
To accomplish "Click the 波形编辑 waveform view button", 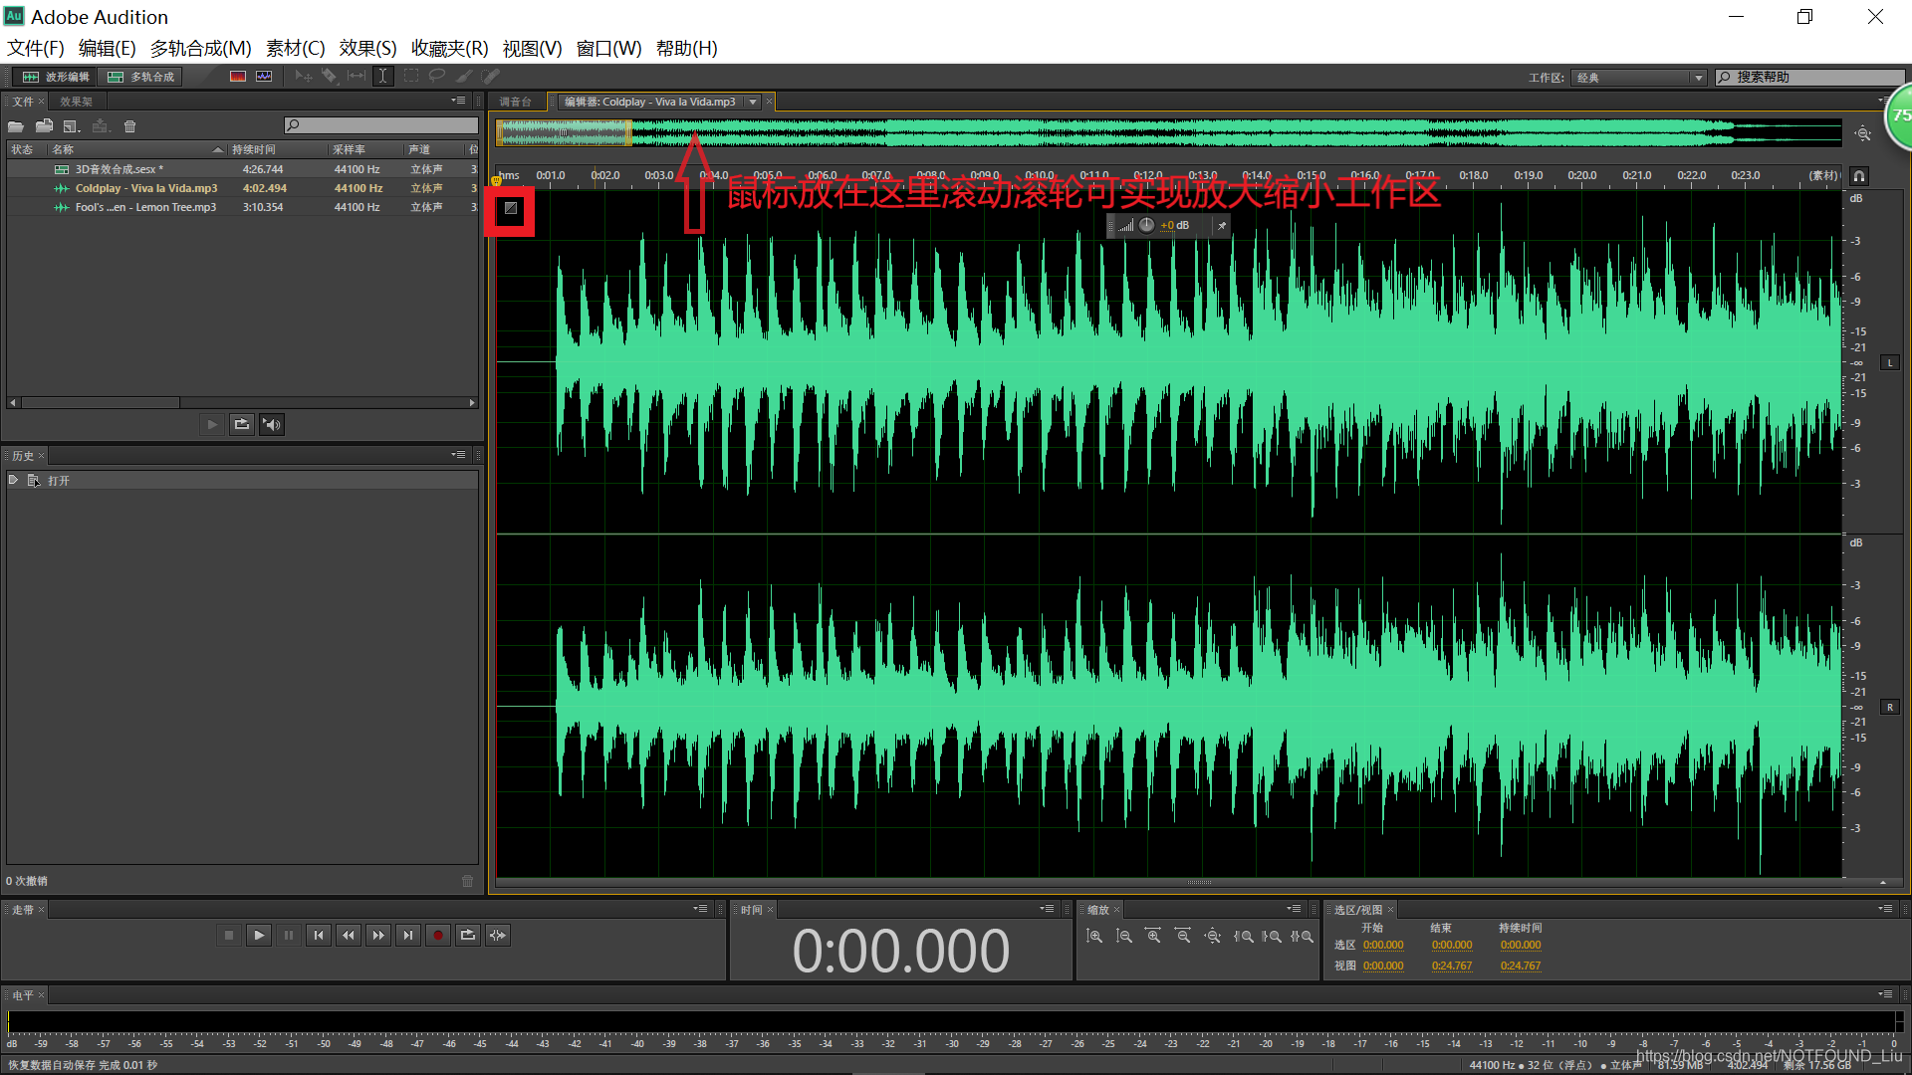I will coord(56,77).
